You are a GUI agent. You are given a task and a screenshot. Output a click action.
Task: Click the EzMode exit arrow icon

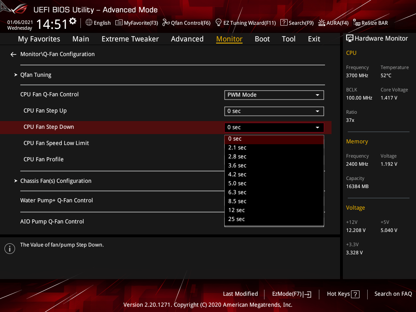coord(307,294)
